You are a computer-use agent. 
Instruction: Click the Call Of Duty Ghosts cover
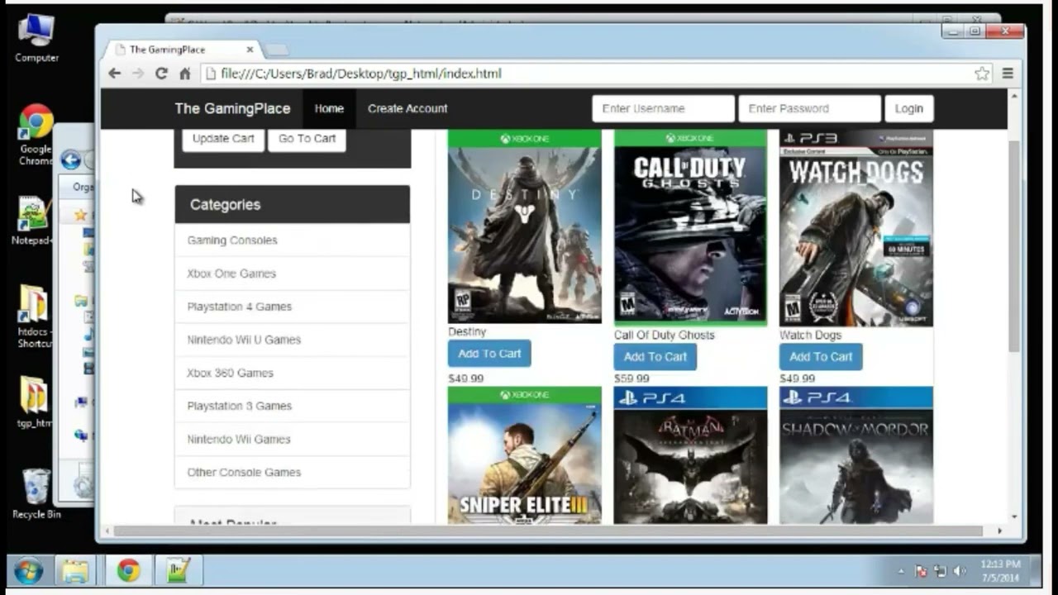[690, 228]
